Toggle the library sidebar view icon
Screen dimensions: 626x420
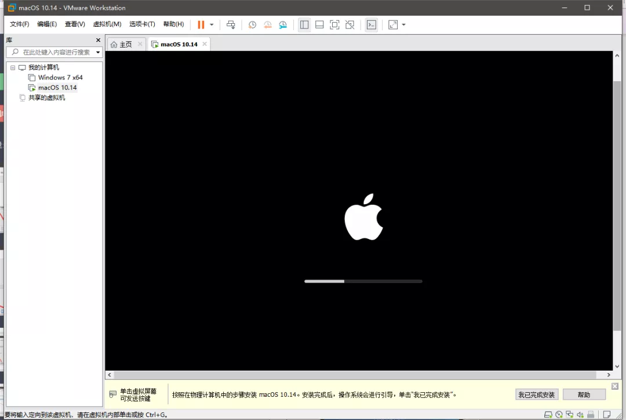pos(304,25)
